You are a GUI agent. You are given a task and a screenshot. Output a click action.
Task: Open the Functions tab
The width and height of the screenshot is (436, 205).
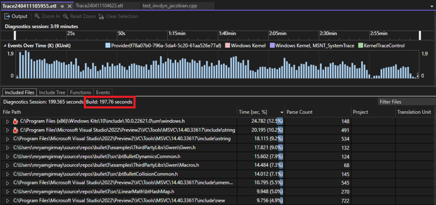pyautogui.click(x=80, y=92)
